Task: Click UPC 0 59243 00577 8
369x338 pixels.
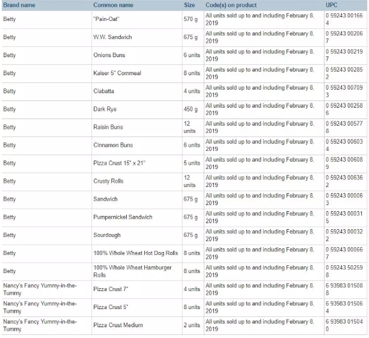Action: pyautogui.click(x=344, y=127)
